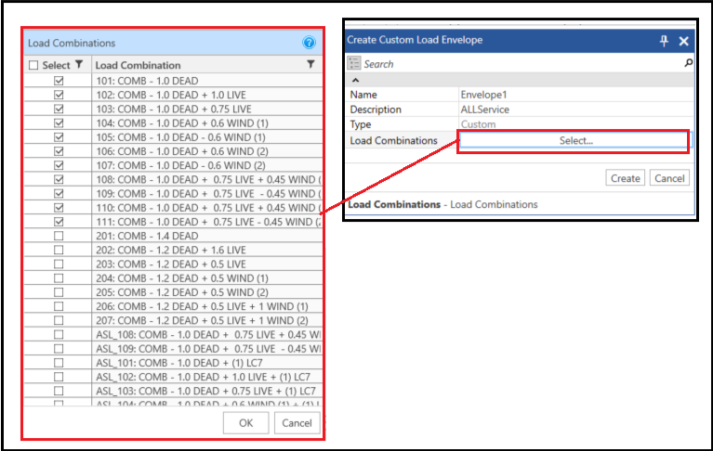This screenshot has height=451, width=713.
Task: Select row text 202: COMB - 1.2 DEAD + 1.6 LIVE
Action: pyautogui.click(x=171, y=250)
